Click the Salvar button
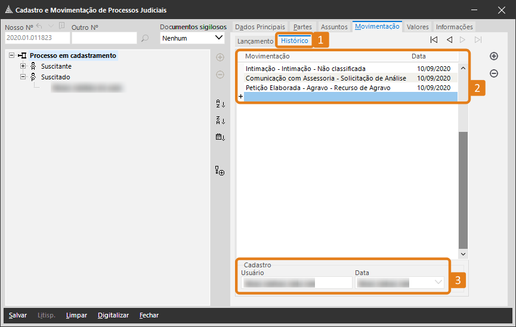This screenshot has height=327, width=516. 17,315
